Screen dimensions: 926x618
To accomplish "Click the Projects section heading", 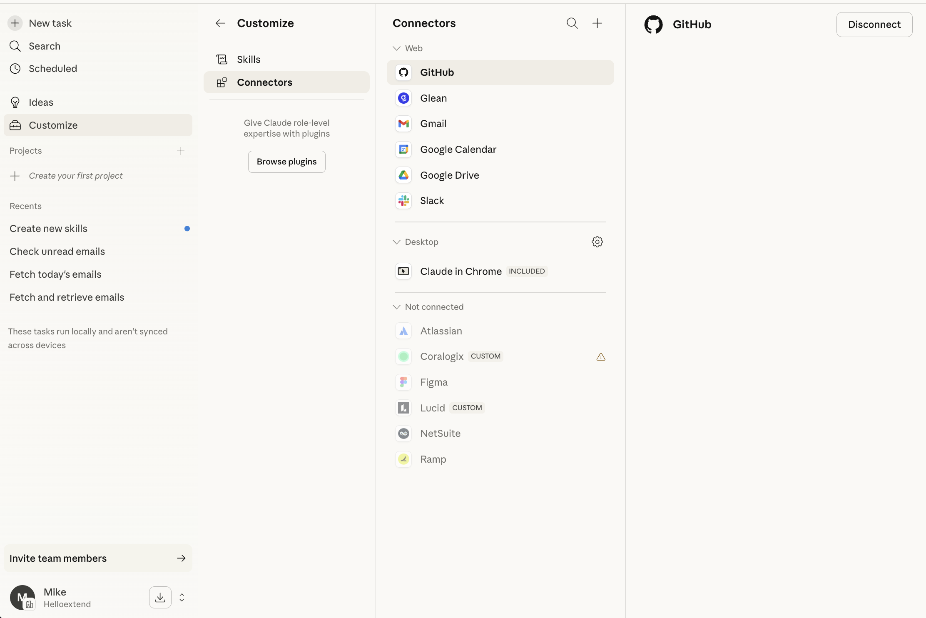I will (x=25, y=151).
